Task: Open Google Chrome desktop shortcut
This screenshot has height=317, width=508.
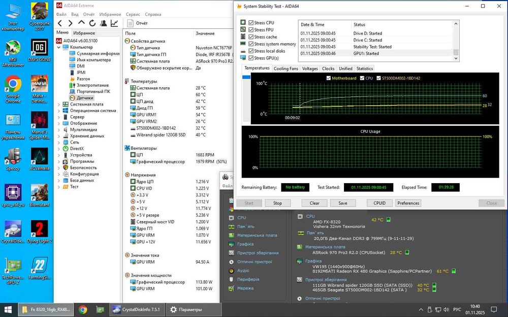Action: tap(13, 90)
